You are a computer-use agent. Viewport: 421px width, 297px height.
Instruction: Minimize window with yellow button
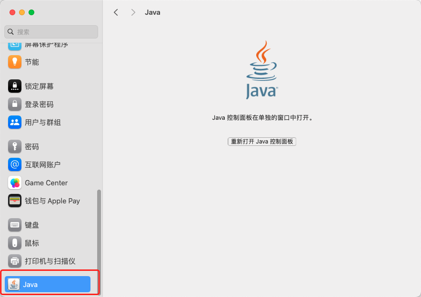pyautogui.click(x=22, y=12)
